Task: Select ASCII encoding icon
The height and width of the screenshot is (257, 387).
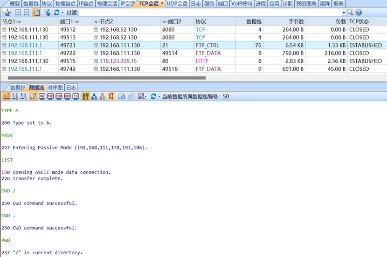Action: [94, 96]
